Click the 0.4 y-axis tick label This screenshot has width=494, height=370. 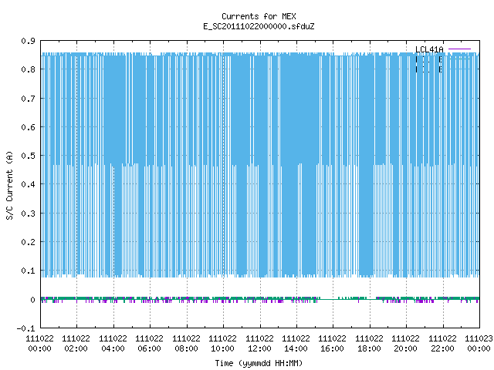[x=28, y=184]
